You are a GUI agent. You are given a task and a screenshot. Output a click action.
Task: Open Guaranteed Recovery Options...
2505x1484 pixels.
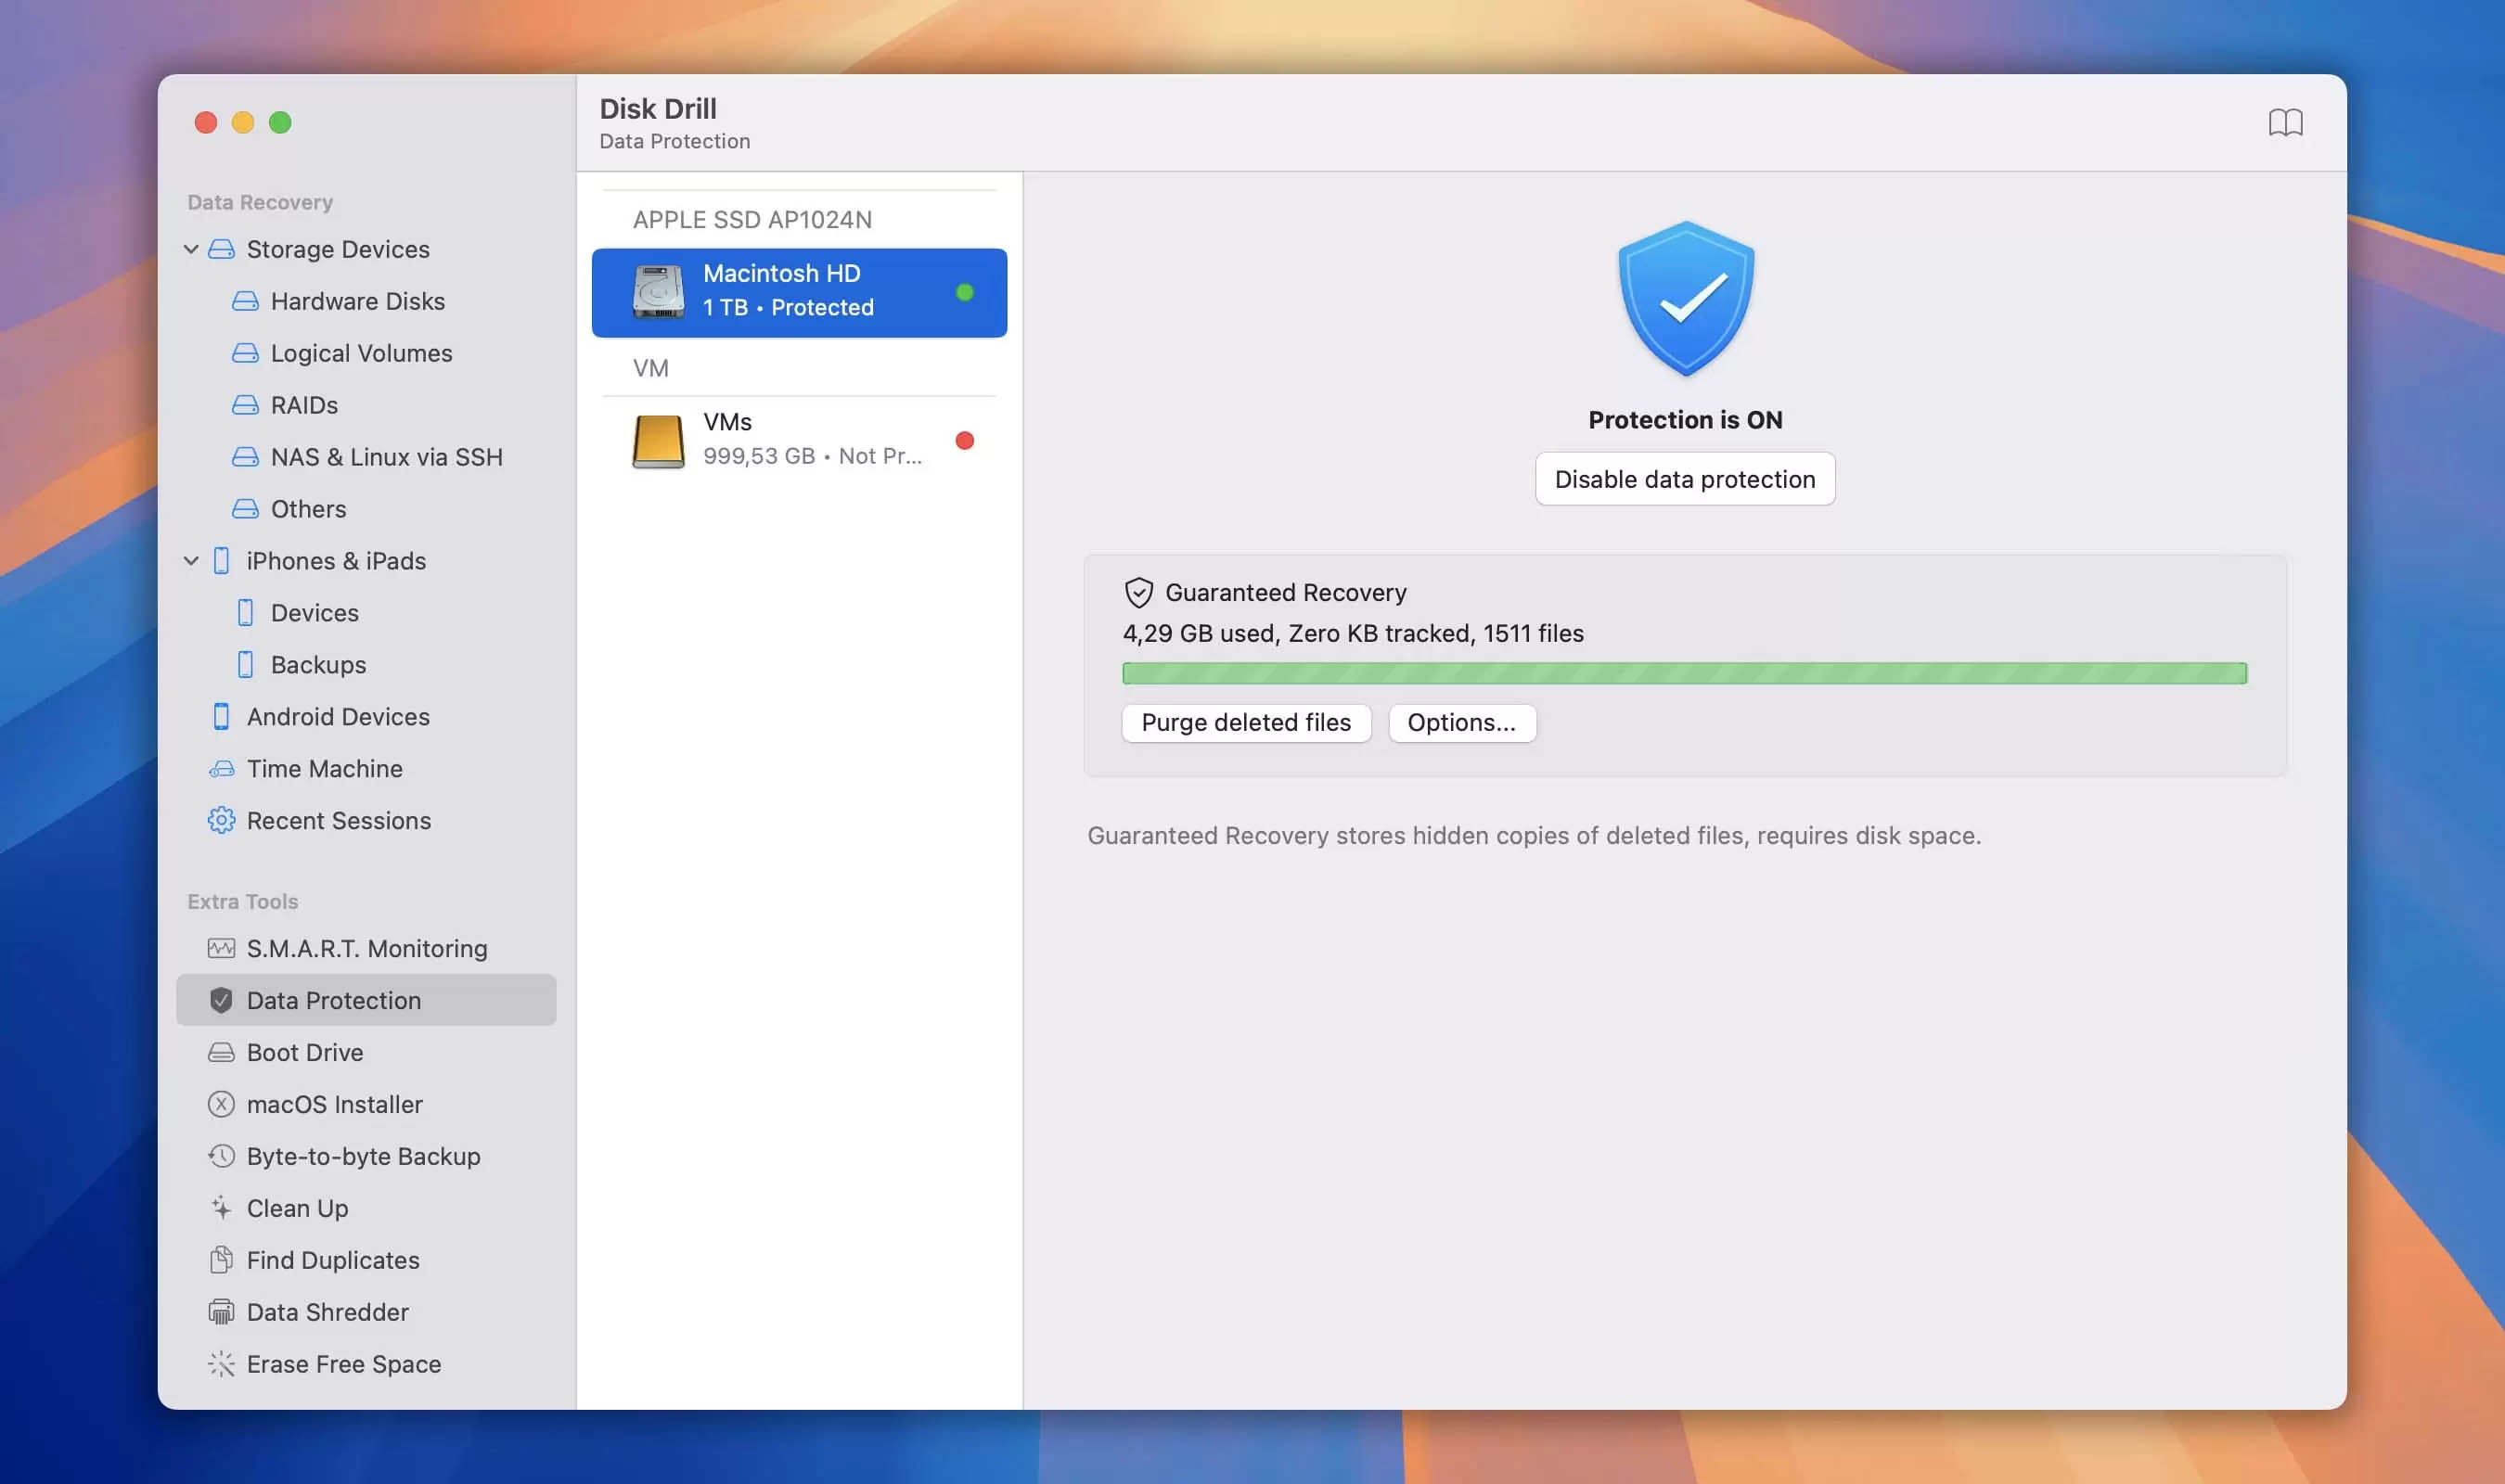(1462, 723)
